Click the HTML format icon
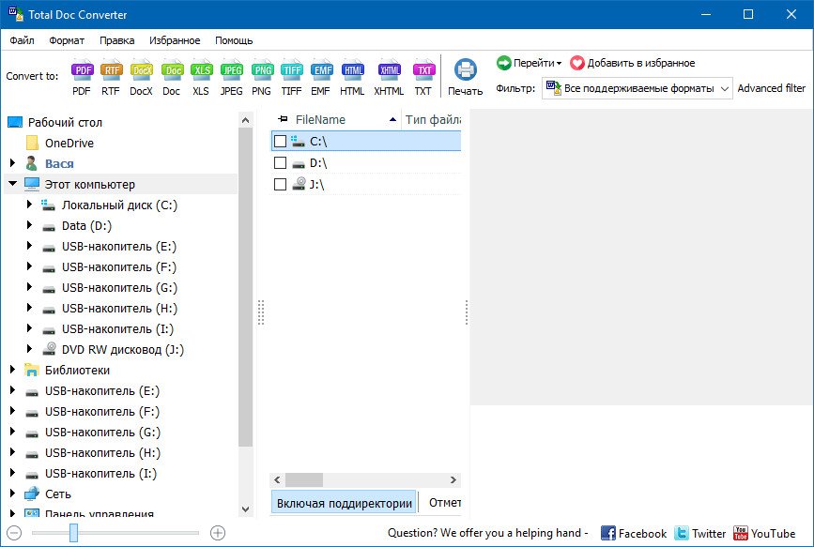Image resolution: width=814 pixels, height=547 pixels. coord(352,70)
